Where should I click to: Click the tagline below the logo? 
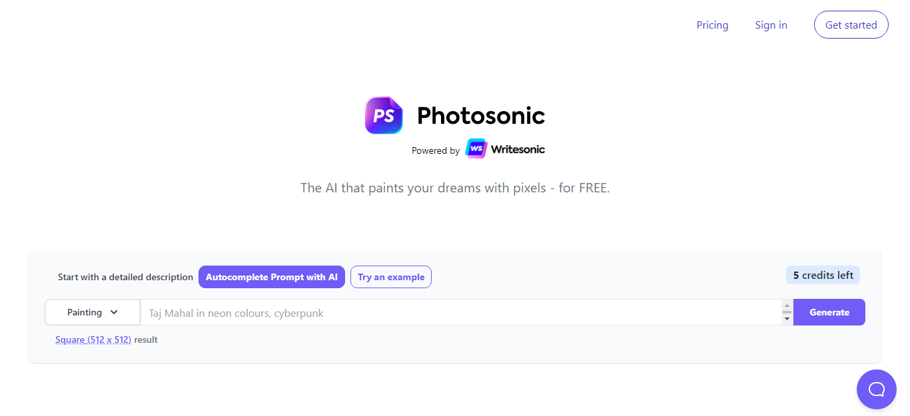[x=455, y=188]
